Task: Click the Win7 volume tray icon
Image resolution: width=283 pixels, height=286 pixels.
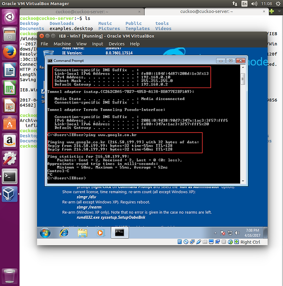Action: [237, 233]
